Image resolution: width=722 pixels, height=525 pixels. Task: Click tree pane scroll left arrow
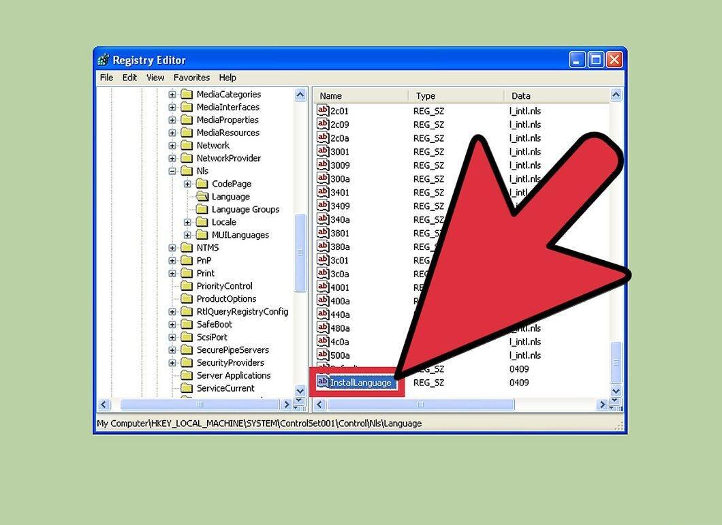click(x=104, y=404)
